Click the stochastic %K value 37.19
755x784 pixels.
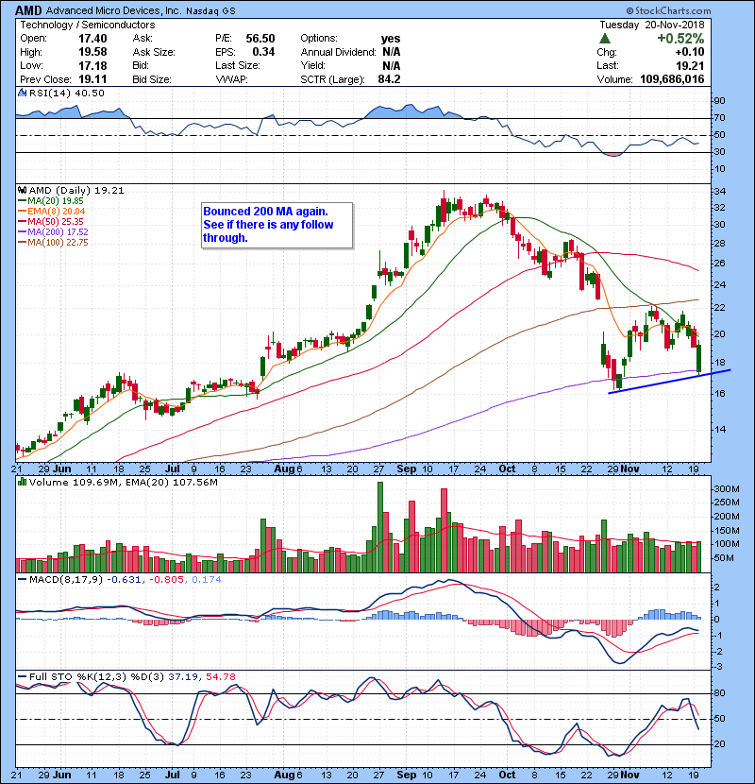(183, 677)
